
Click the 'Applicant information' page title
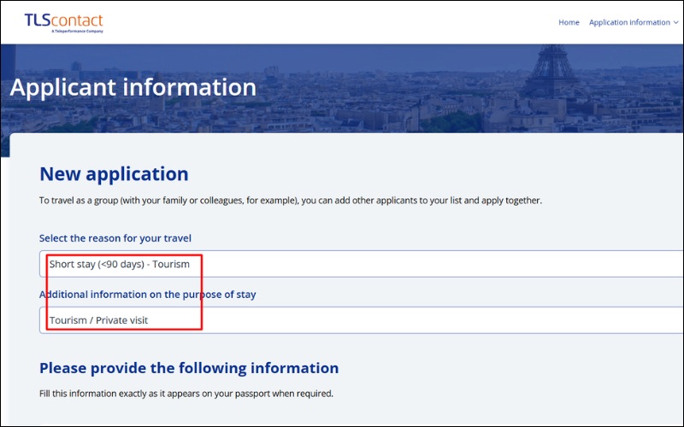(x=133, y=87)
